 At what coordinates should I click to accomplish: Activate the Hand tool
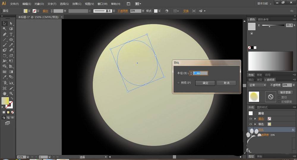click(4, 94)
